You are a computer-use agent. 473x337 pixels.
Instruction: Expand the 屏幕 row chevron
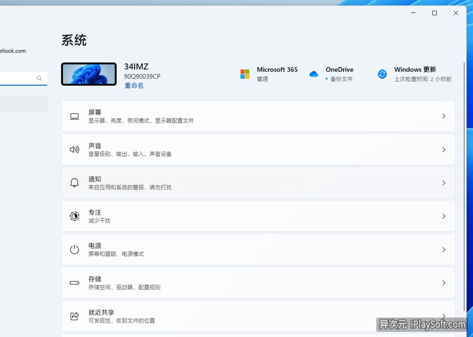[444, 116]
